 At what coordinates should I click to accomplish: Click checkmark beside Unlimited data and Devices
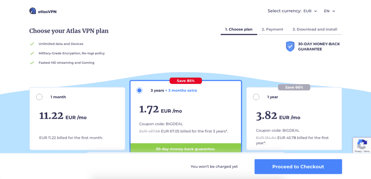pos(32,44)
